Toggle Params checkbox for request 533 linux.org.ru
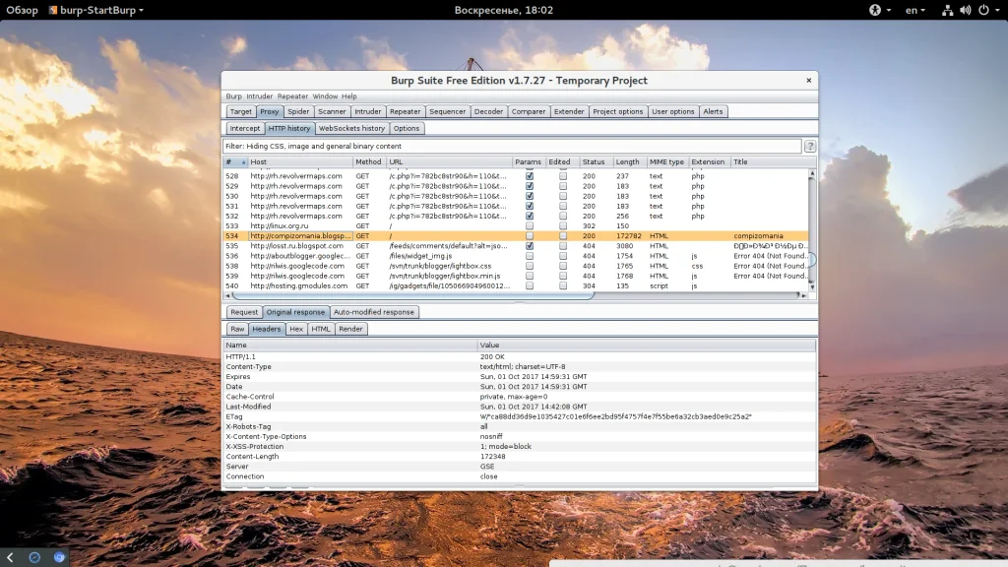This screenshot has height=567, width=1008. 530,226
